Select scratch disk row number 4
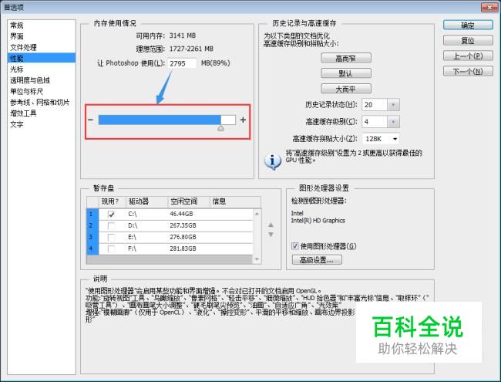 click(x=92, y=248)
